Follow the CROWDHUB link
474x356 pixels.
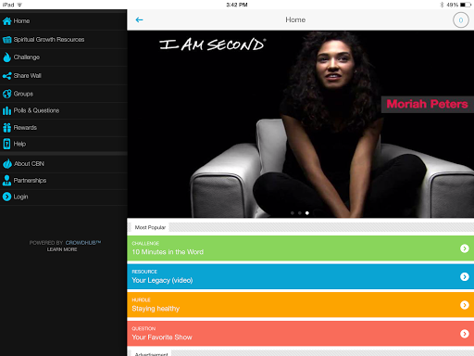pyautogui.click(x=83, y=243)
